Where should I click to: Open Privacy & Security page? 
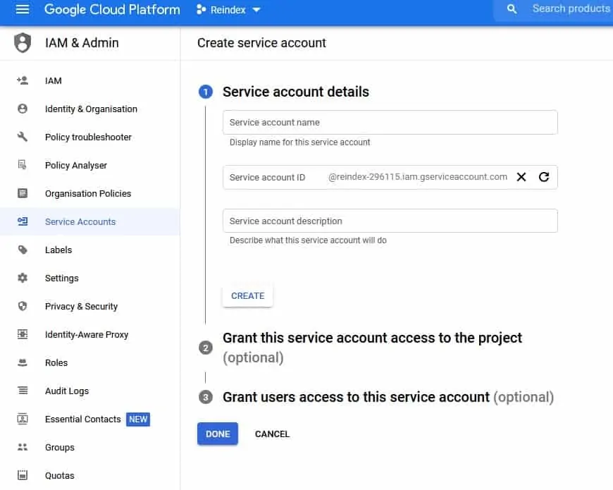coord(90,306)
